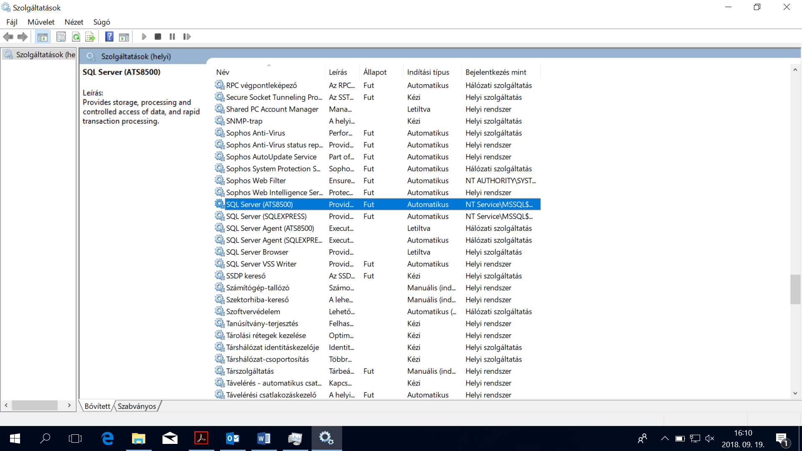802x451 pixels.
Task: Select the Számítógép-tallózó service
Action: click(377, 288)
